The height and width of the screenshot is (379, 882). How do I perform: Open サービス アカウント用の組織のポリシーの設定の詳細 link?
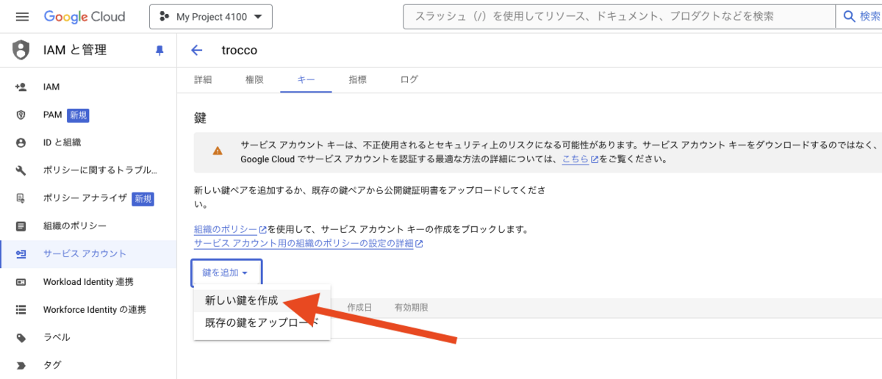pyautogui.click(x=309, y=243)
